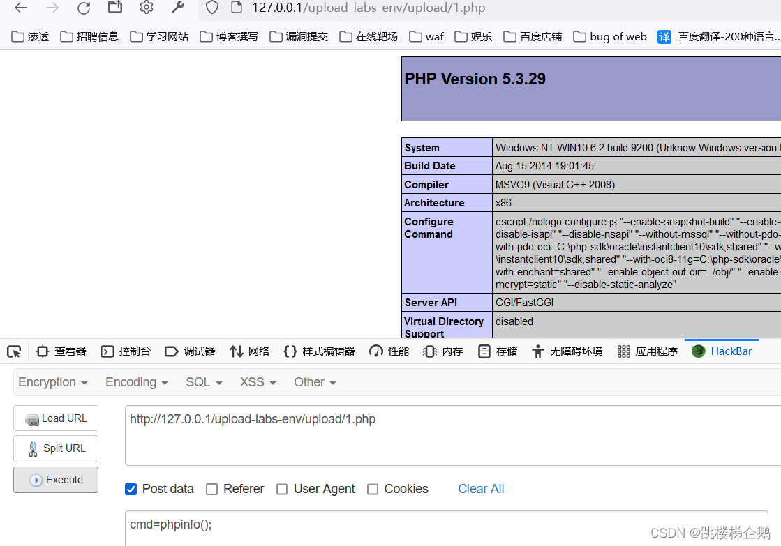Image resolution: width=781 pixels, height=546 pixels.
Task: Open the 百度店铺 bookmark folder
Action: 533,37
